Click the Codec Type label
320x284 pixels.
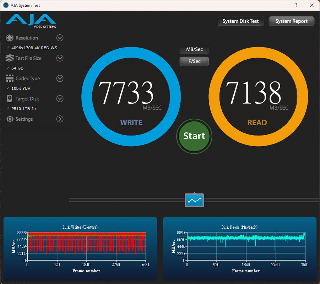point(28,78)
